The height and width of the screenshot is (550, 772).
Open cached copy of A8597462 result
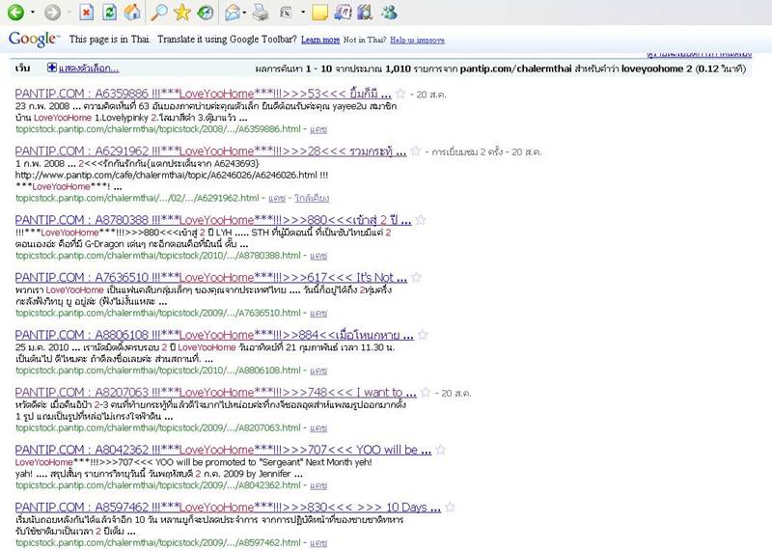click(x=318, y=543)
